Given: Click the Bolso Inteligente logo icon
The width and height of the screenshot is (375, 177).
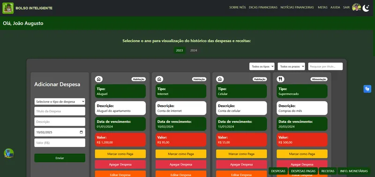Looking at the screenshot, I should tap(8, 8).
